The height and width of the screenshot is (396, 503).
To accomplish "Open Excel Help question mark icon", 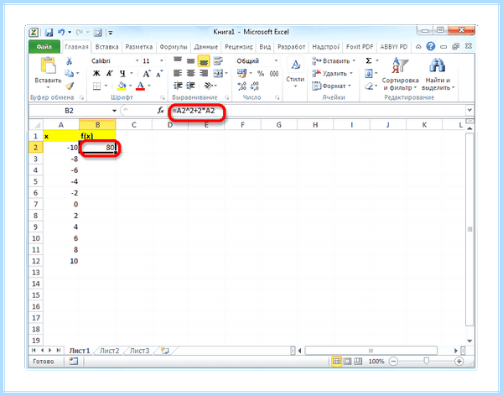I will tap(431, 47).
